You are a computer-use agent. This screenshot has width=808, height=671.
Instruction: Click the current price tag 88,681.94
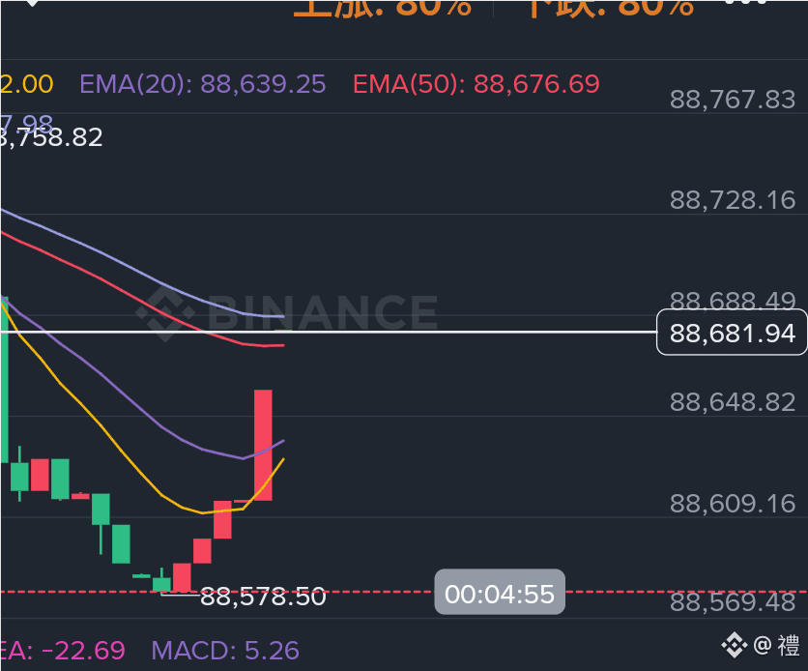tap(732, 333)
